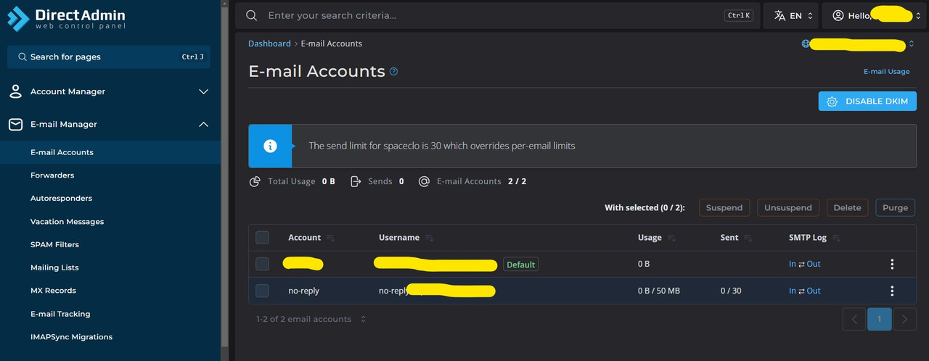The image size is (929, 361).
Task: Sort by Usage column icon
Action: tap(671, 238)
